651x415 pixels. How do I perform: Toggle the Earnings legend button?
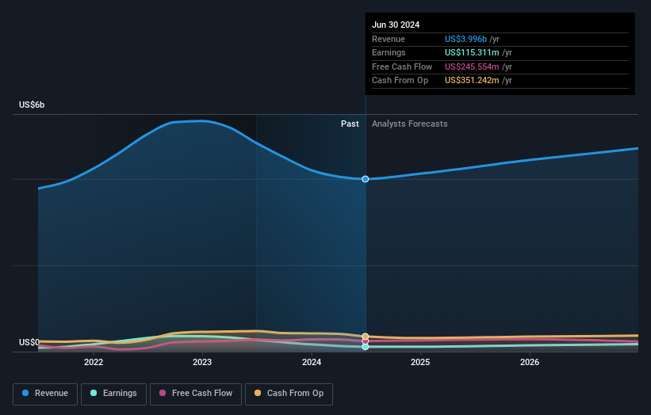click(113, 394)
